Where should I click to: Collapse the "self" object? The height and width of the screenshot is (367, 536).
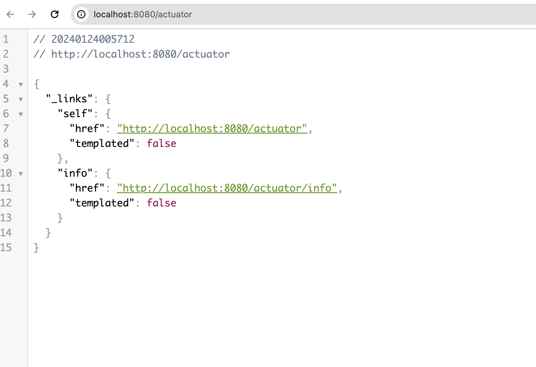click(x=21, y=114)
